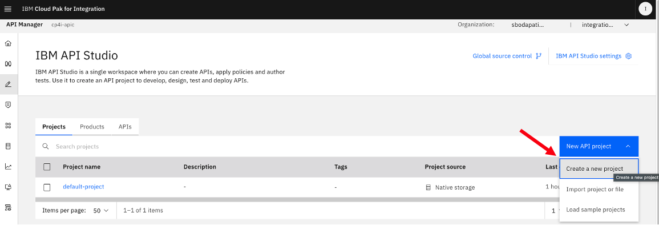Open the hamburger navigation menu
The width and height of the screenshot is (659, 225).
point(8,9)
